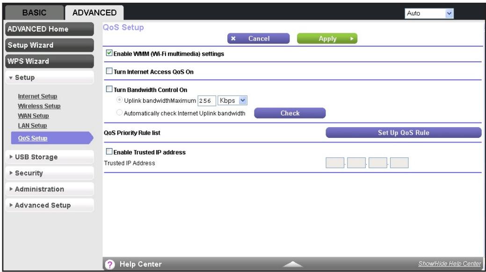
Task: Click the Check bandwidth button
Action: [290, 113]
